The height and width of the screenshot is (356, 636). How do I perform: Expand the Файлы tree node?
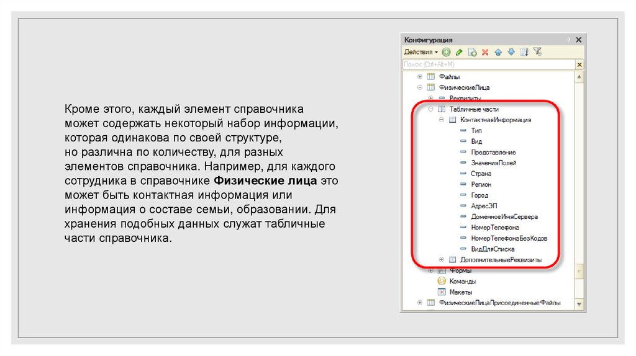point(420,77)
